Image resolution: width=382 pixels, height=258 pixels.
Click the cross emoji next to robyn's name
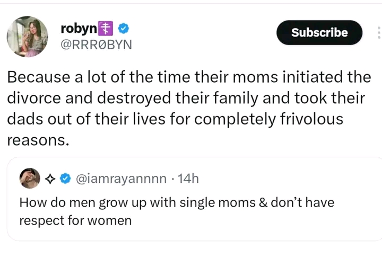click(107, 28)
